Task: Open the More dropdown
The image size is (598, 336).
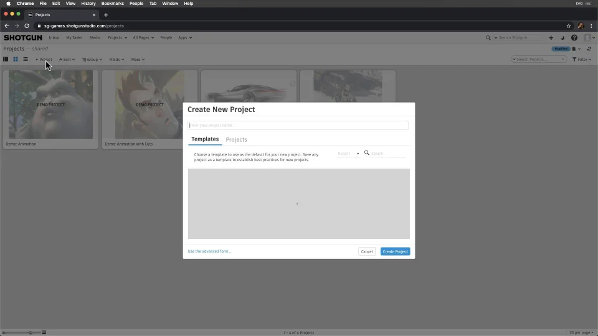Action: coord(138,60)
